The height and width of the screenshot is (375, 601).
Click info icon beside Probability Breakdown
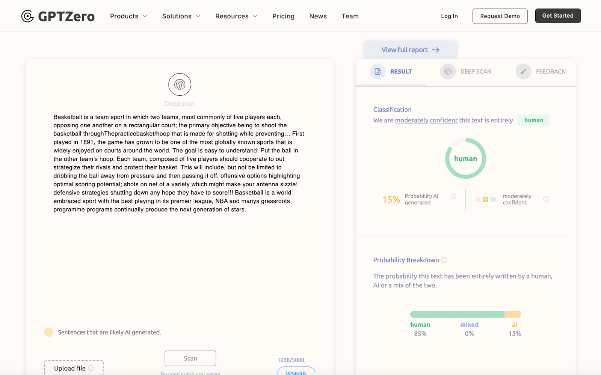pos(444,260)
